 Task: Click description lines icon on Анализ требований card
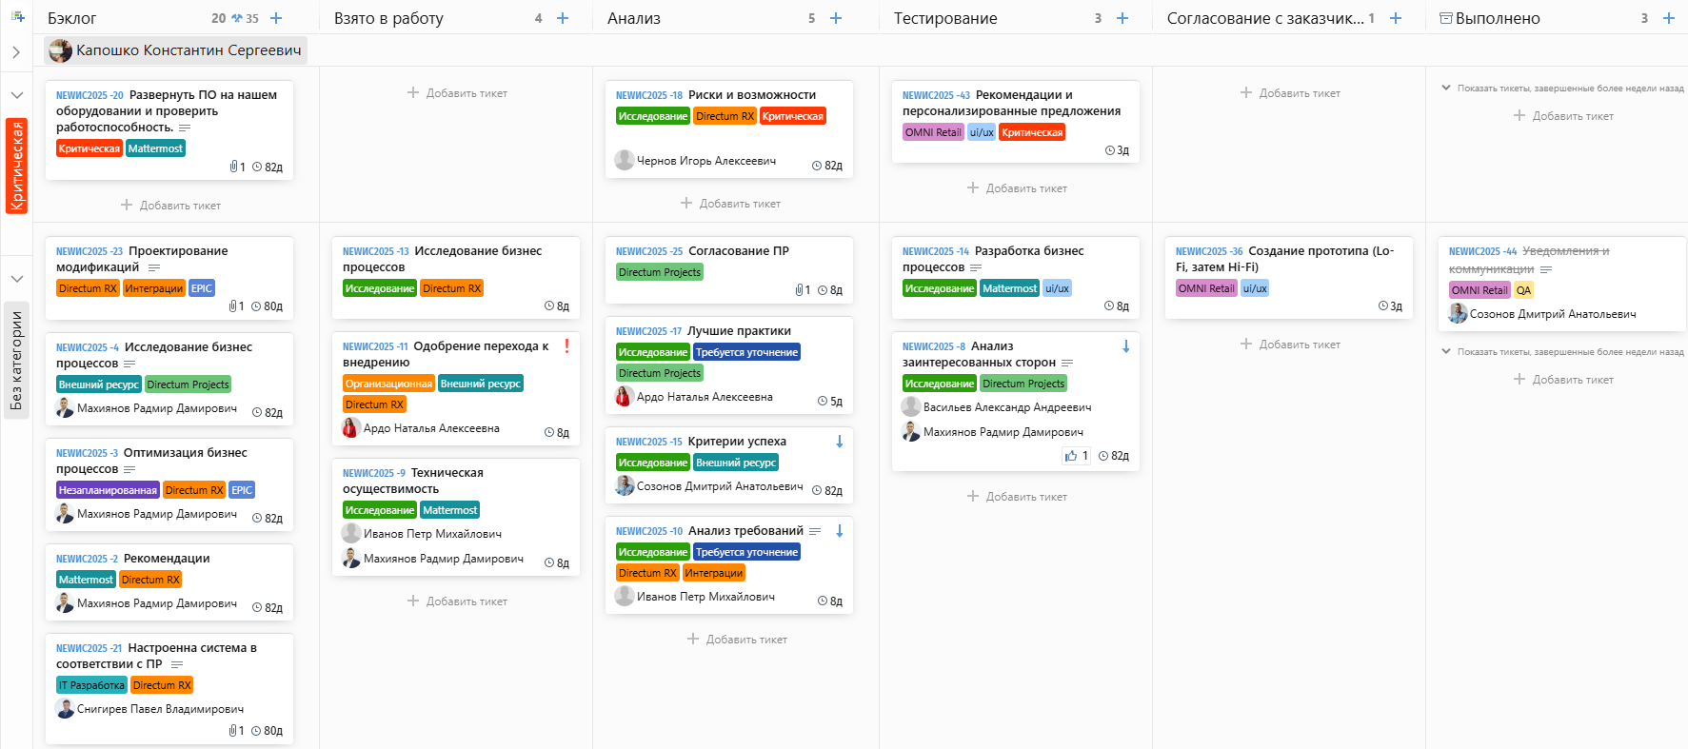(815, 531)
